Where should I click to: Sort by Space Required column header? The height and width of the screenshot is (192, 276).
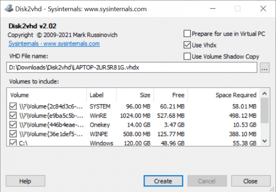(x=225, y=95)
